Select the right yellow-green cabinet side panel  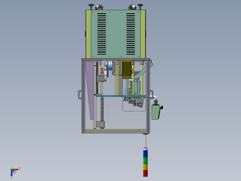(x=143, y=34)
